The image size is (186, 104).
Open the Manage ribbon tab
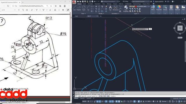[109, 4]
